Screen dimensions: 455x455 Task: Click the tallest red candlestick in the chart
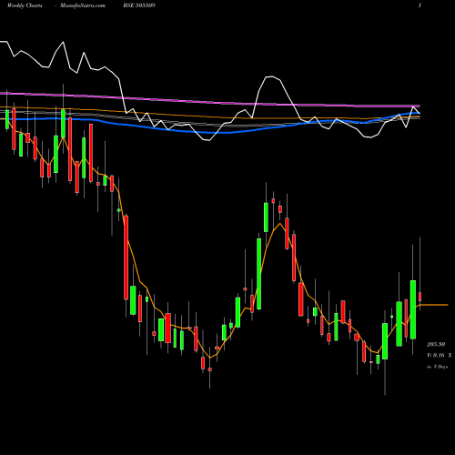(126, 258)
